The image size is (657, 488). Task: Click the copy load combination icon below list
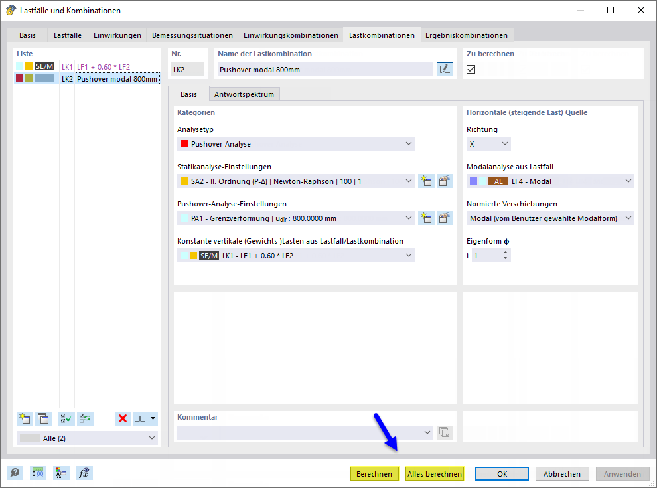[x=43, y=418]
